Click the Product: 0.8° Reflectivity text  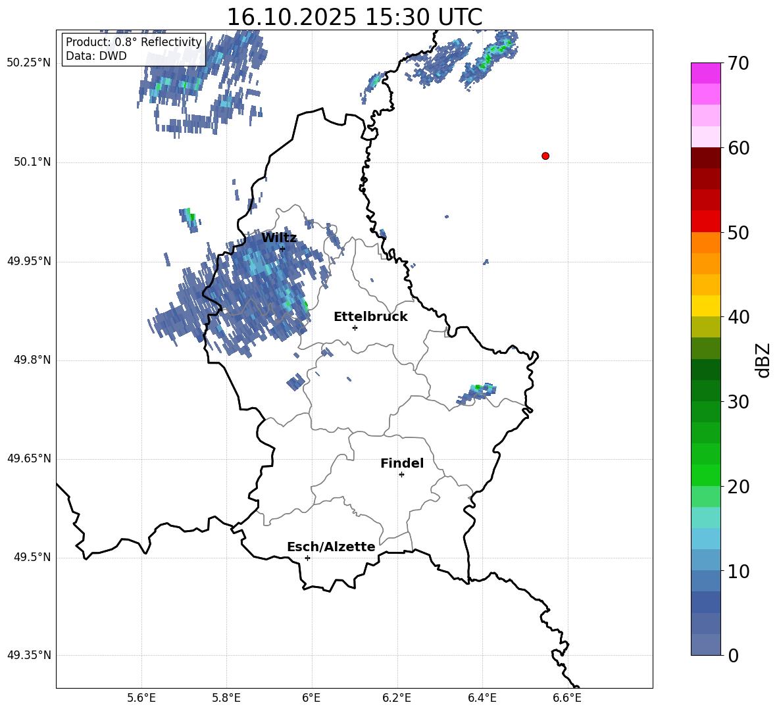pos(134,41)
